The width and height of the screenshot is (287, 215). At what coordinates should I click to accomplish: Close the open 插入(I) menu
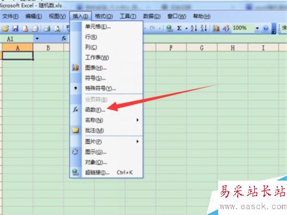click(80, 17)
